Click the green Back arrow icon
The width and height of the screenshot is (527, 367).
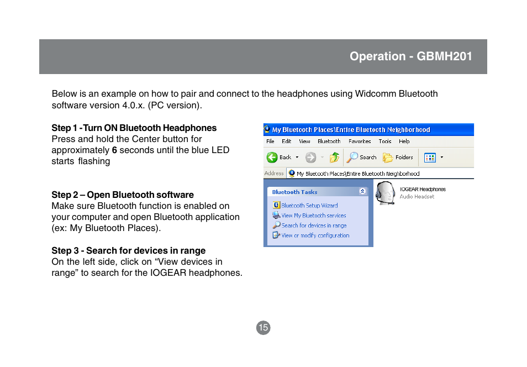click(272, 158)
